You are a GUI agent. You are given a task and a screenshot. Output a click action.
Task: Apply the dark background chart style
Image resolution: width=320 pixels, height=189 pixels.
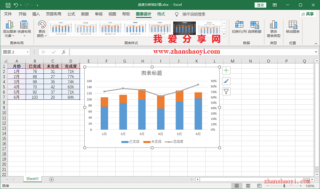[x=184, y=28]
